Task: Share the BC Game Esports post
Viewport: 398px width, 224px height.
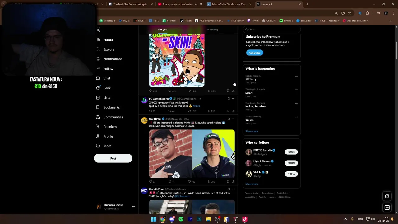Action: click(x=233, y=111)
